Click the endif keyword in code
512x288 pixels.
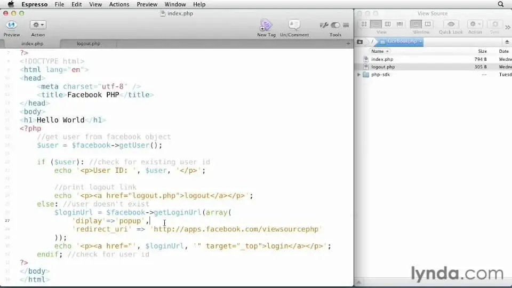click(47, 254)
